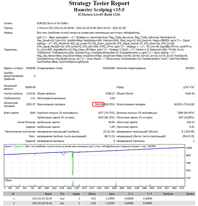The height and width of the screenshot is (206, 198).
Task: Click maximal consecutive profit value "88.71 (4)"
Action: coord(110,136)
